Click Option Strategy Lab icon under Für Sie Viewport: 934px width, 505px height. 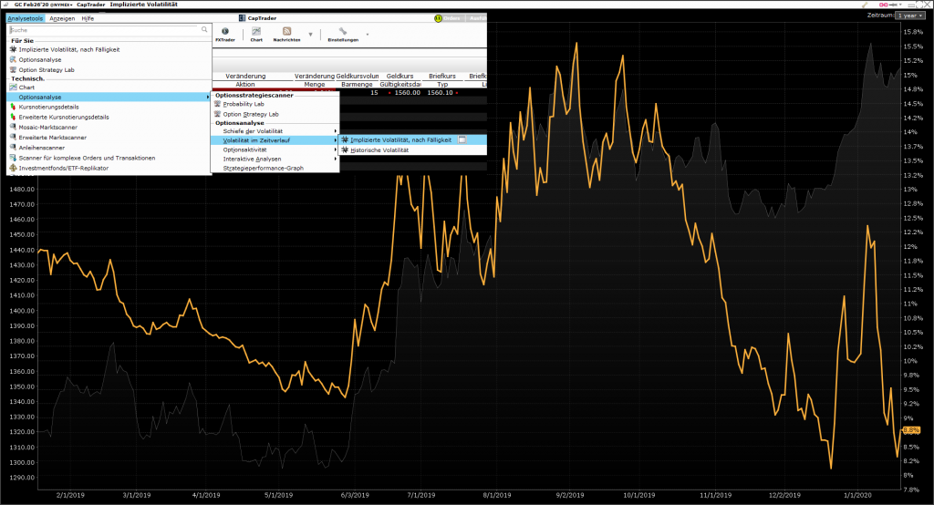[13, 69]
